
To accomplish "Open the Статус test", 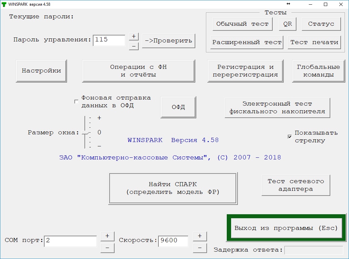I will pyautogui.click(x=321, y=24).
